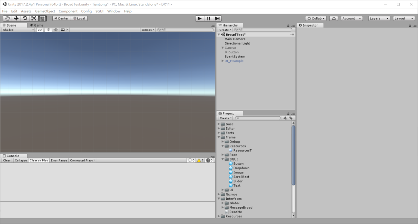
Task: Toggle Error Pause in the Console
Action: [x=59, y=161]
